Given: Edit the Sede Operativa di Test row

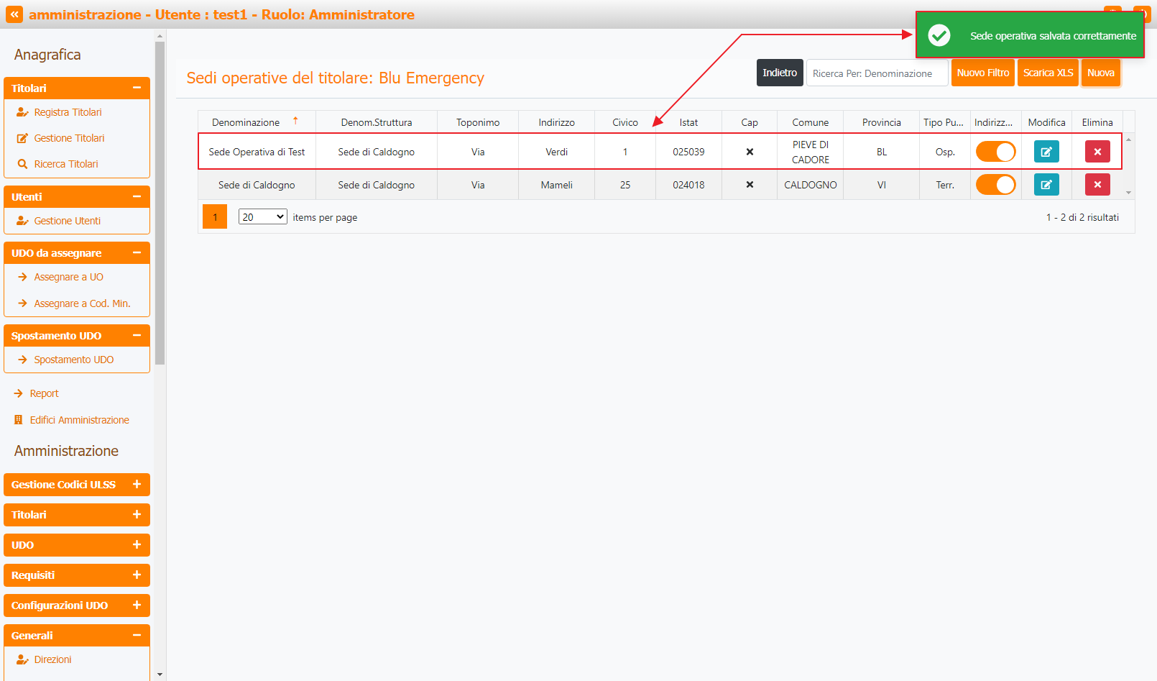Looking at the screenshot, I should tap(1046, 152).
